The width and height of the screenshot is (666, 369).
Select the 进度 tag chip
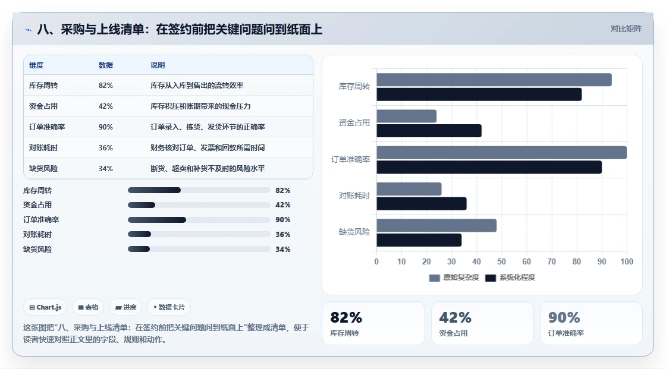coord(125,307)
